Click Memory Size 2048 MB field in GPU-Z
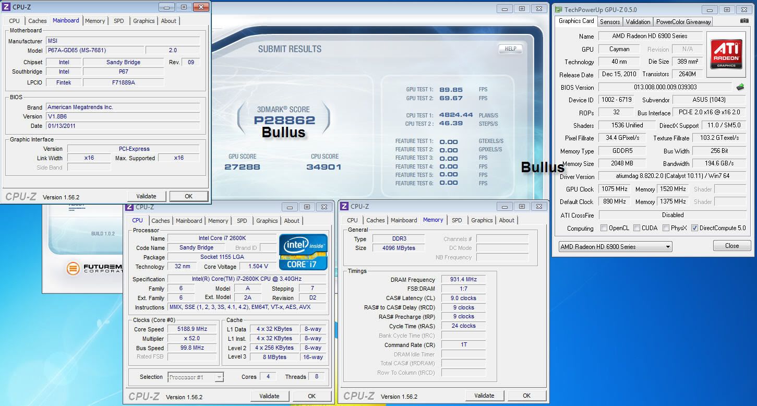Image resolution: width=757 pixels, height=406 pixels. (x=622, y=163)
